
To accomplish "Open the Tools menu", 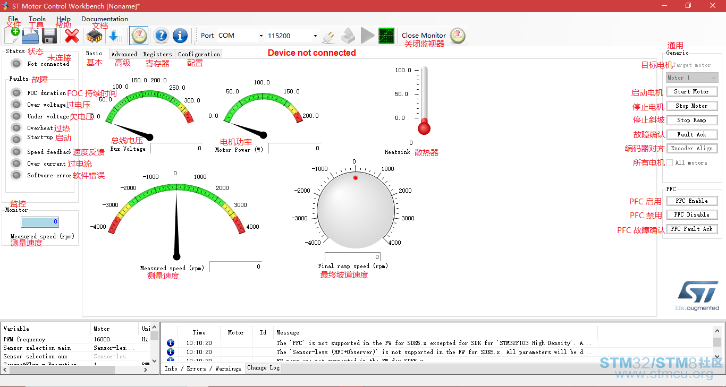I will tap(37, 19).
